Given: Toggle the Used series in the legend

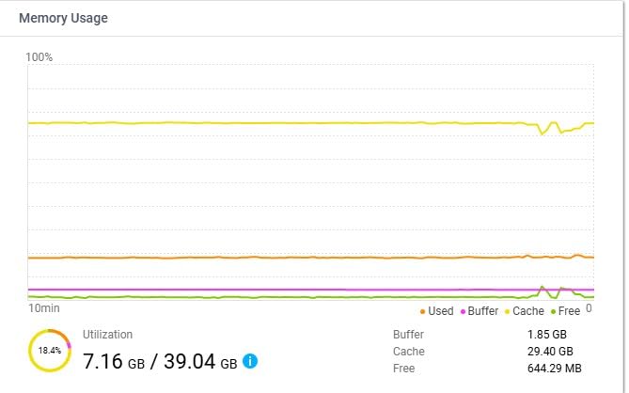Looking at the screenshot, I should [437, 311].
